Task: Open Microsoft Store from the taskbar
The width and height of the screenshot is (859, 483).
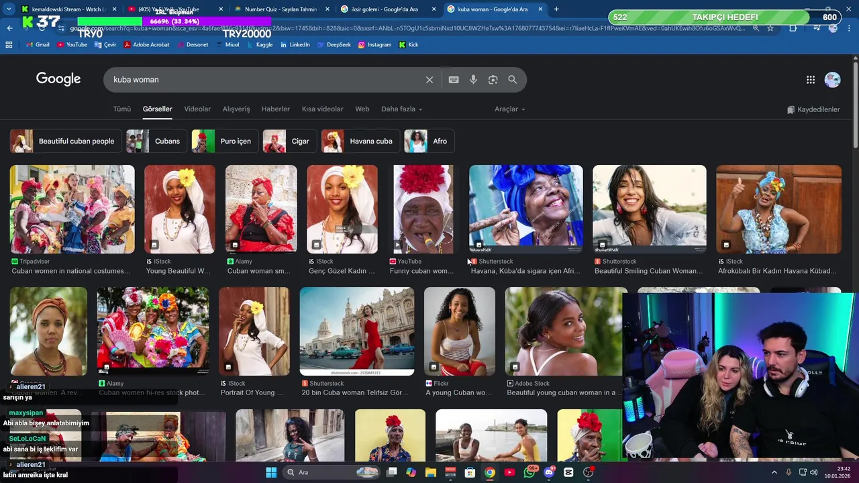Action: [x=470, y=472]
